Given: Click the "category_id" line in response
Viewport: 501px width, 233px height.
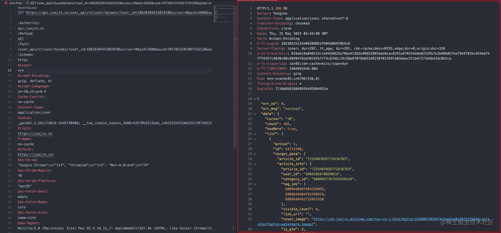Looking at the screenshot, I should click(x=318, y=179).
